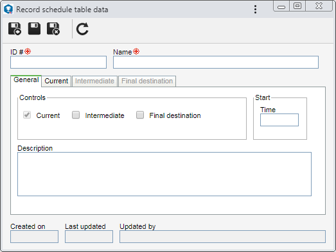Click into the Name text field
Screen dimensions: 336x252
pyautogui.click(x=216, y=62)
